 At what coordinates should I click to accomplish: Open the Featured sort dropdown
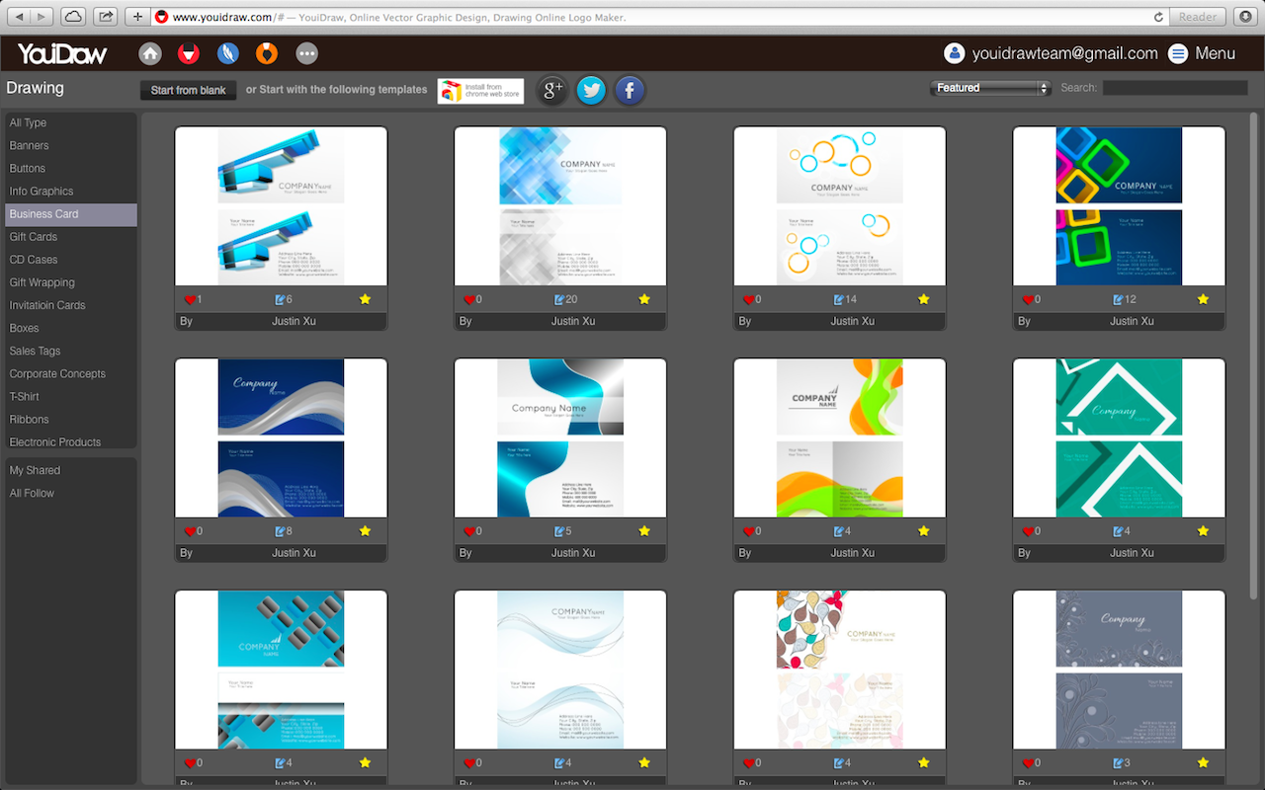click(988, 87)
